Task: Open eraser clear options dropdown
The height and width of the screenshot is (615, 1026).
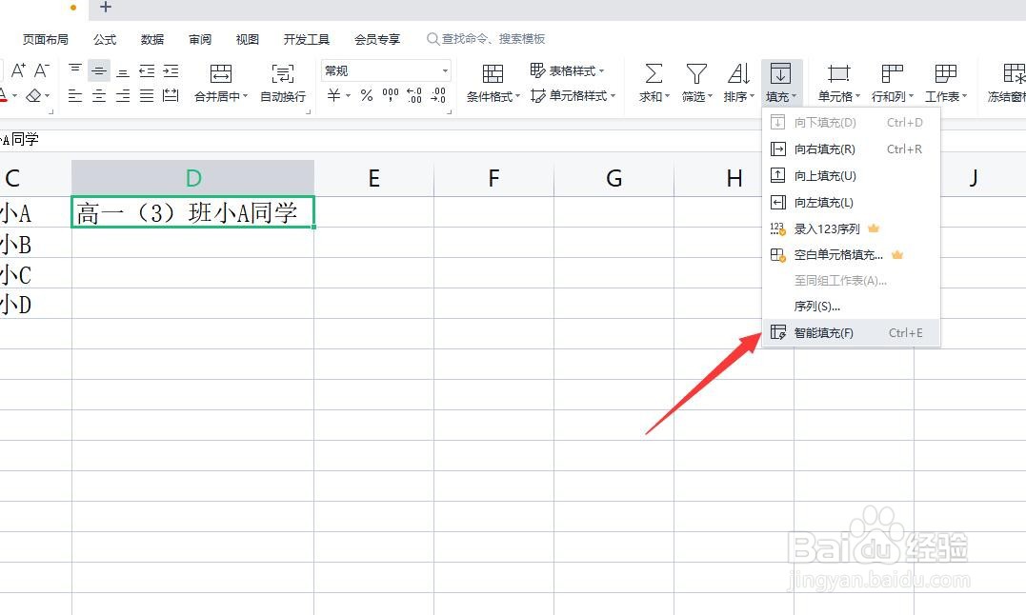Action: (47, 96)
